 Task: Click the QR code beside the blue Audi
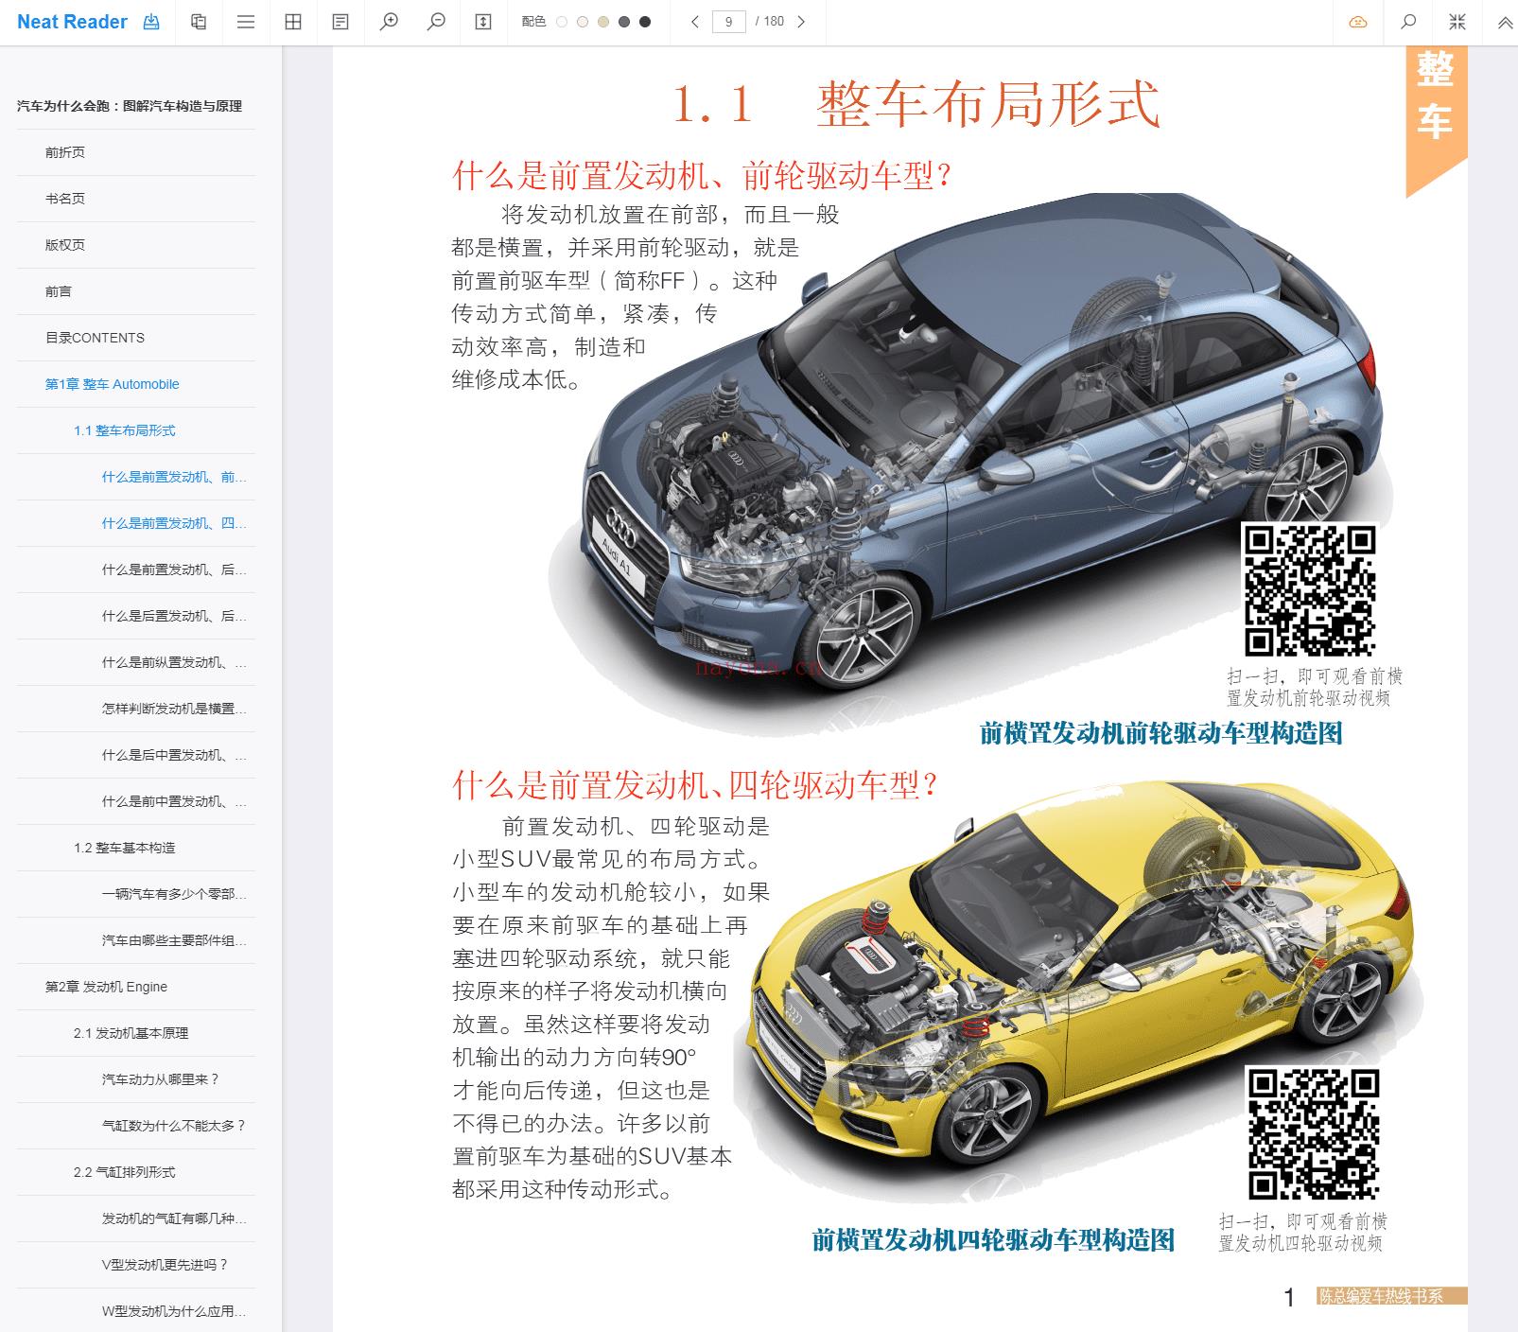[x=1309, y=590]
